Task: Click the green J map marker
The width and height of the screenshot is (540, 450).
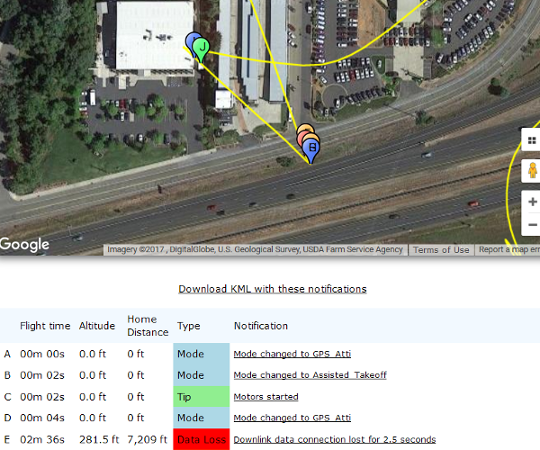Action: click(x=201, y=49)
